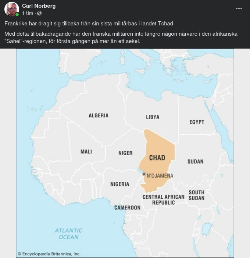Click the SOUTH SUDAN label on map

tap(196, 195)
